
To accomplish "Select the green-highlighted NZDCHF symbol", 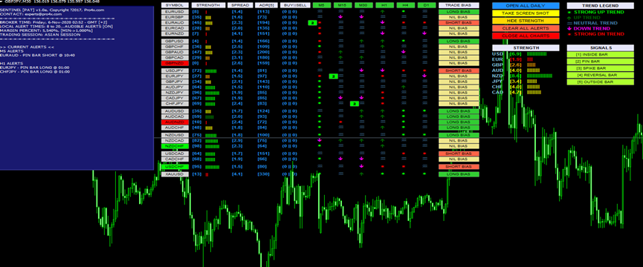I will [175, 146].
